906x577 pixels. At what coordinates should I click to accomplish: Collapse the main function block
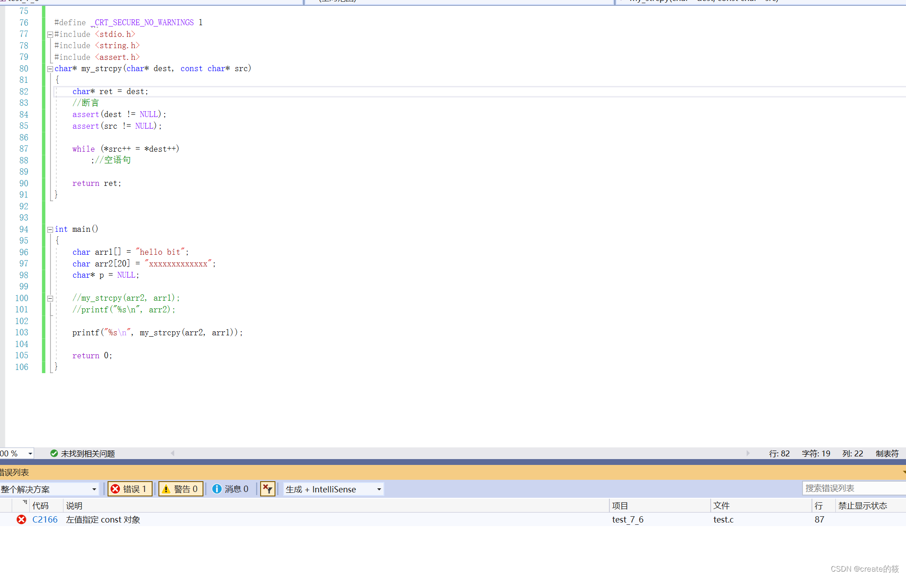[50, 230]
